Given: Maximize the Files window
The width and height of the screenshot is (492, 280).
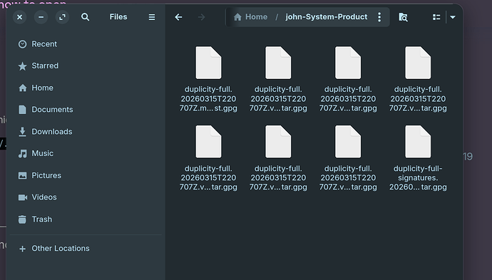Looking at the screenshot, I should pyautogui.click(x=63, y=17).
